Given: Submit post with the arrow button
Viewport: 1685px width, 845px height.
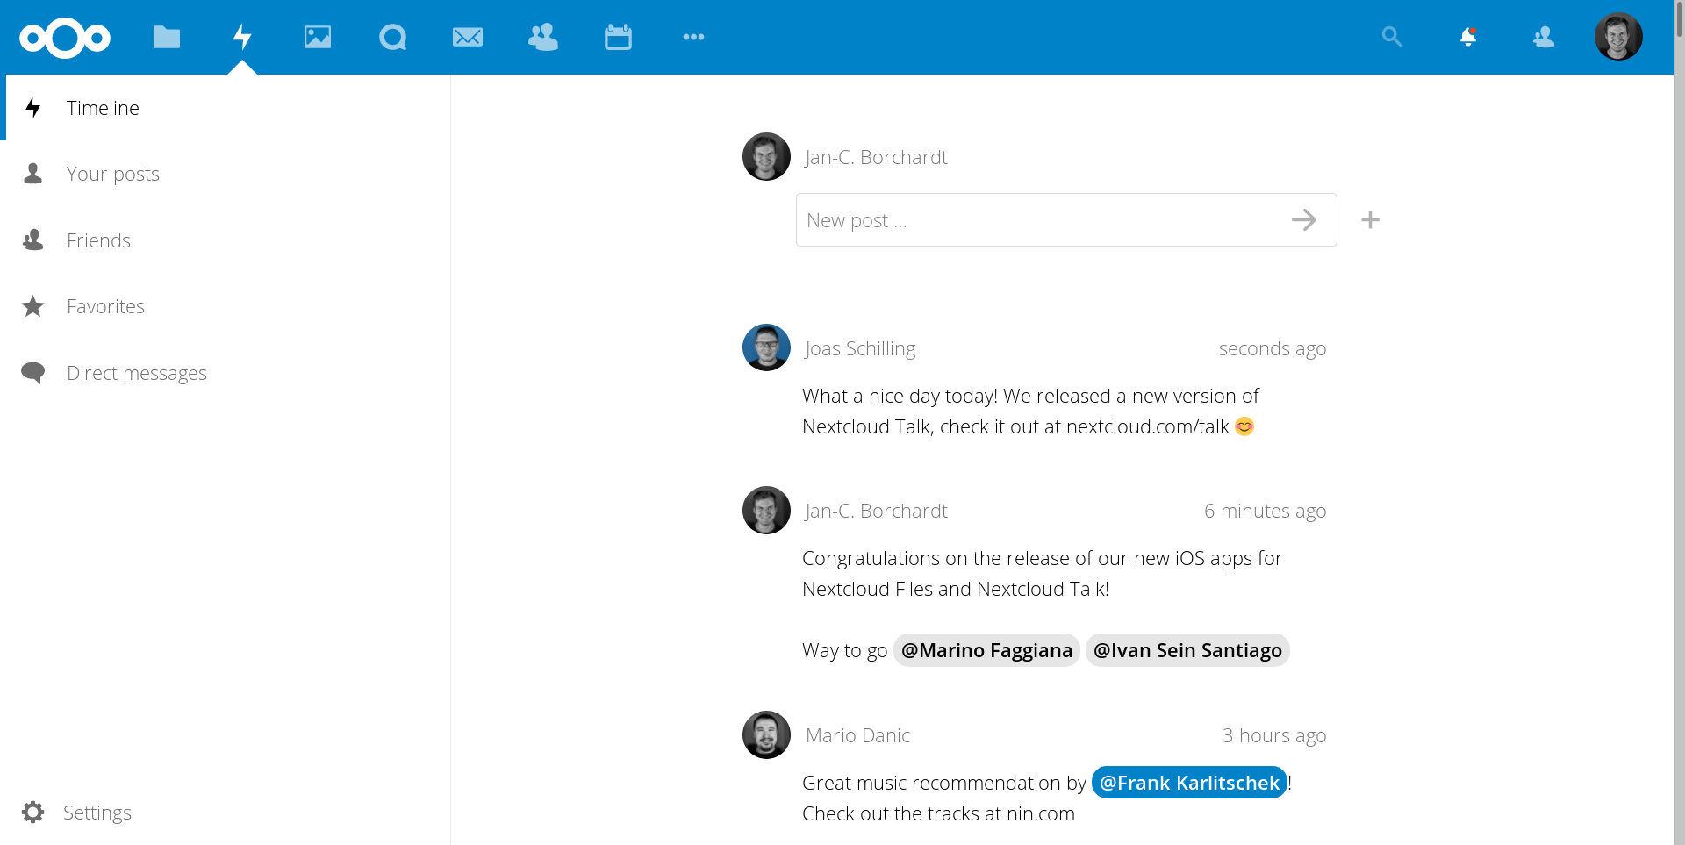Looking at the screenshot, I should coord(1304,220).
